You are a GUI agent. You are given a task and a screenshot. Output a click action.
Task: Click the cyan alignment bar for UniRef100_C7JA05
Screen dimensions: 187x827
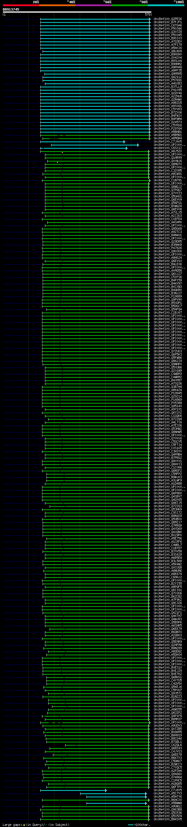82,142
